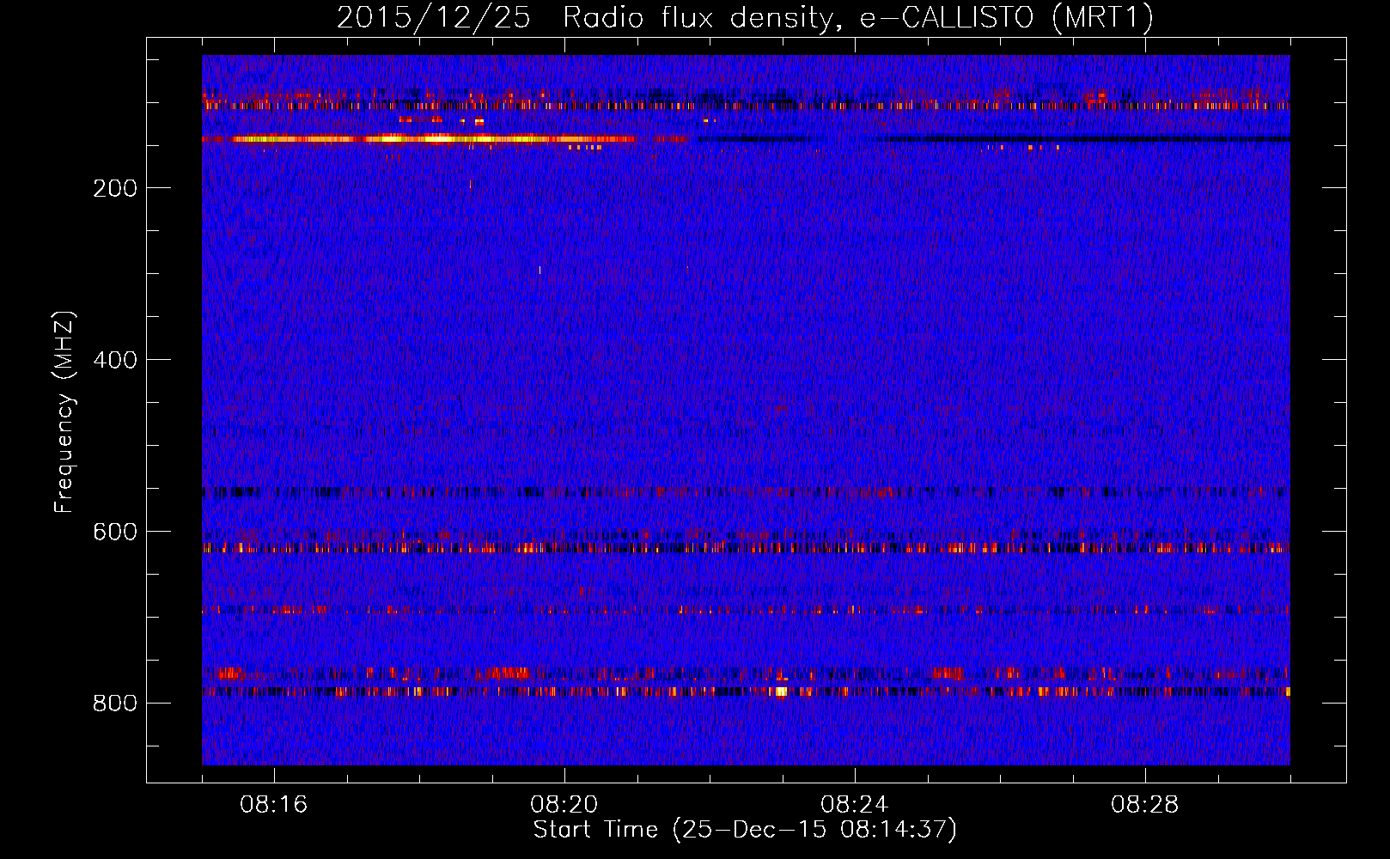Click the bright yellow spot in the 790 MHz band

click(780, 691)
